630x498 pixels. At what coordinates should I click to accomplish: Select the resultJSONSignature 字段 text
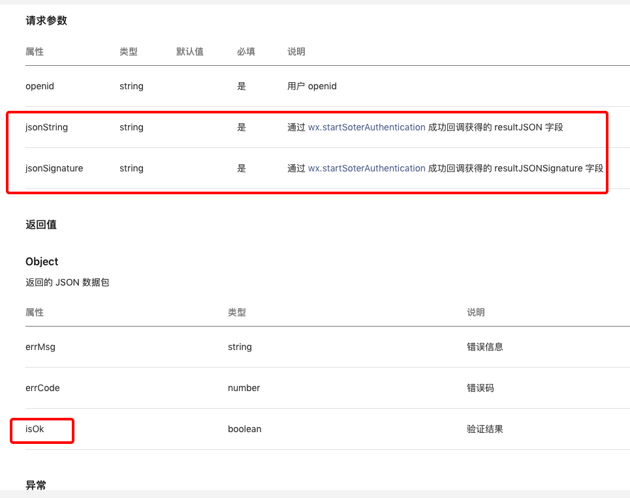[548, 168]
